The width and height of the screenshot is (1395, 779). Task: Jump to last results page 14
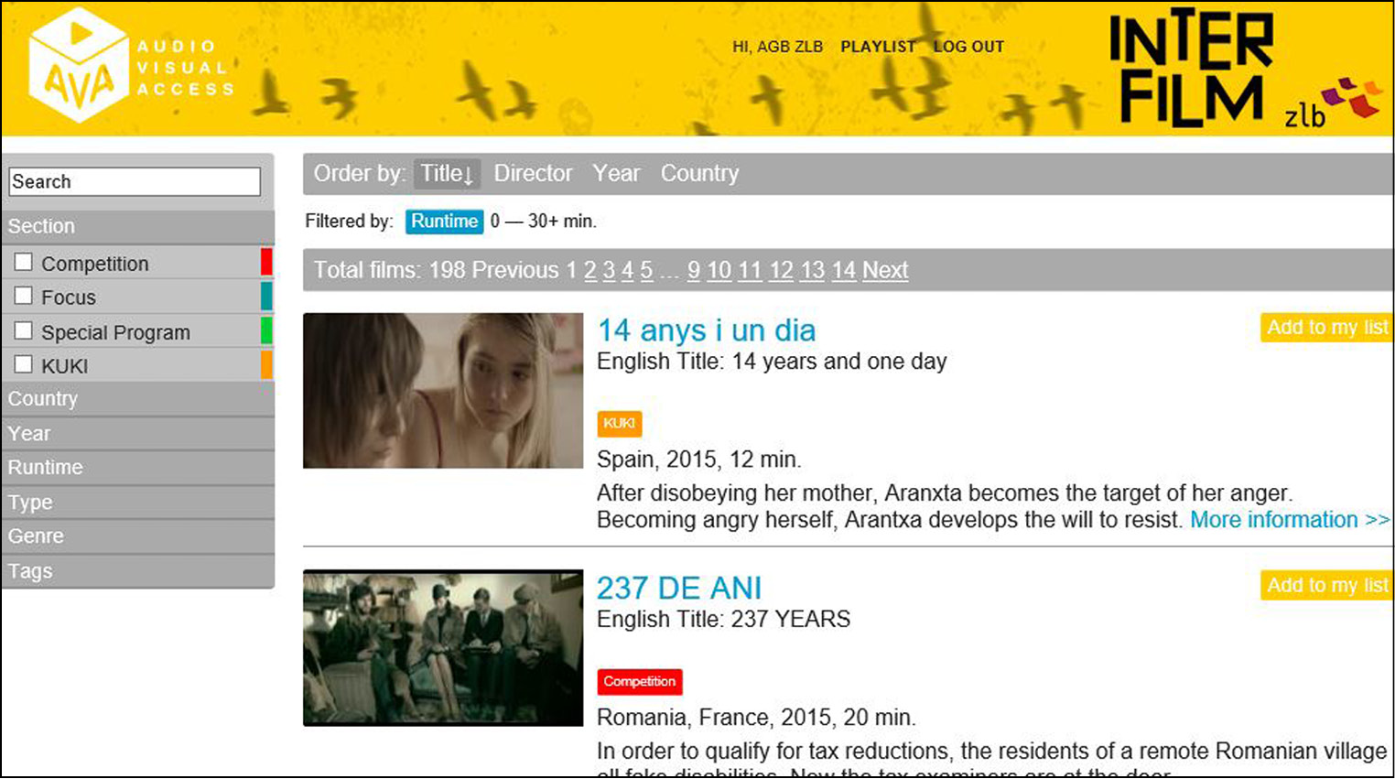(844, 270)
